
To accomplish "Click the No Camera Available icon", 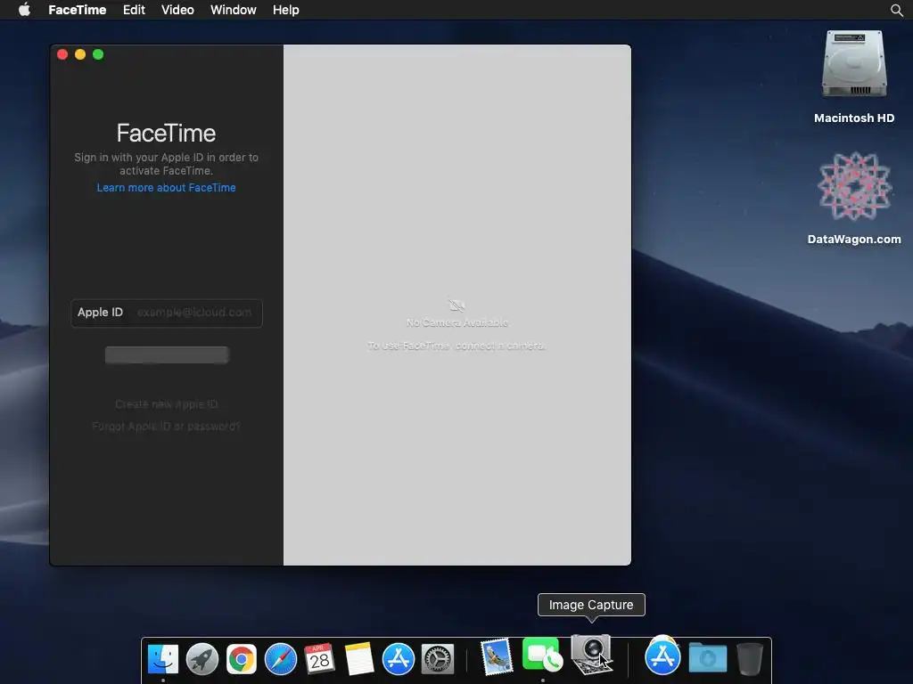I will click(x=457, y=305).
